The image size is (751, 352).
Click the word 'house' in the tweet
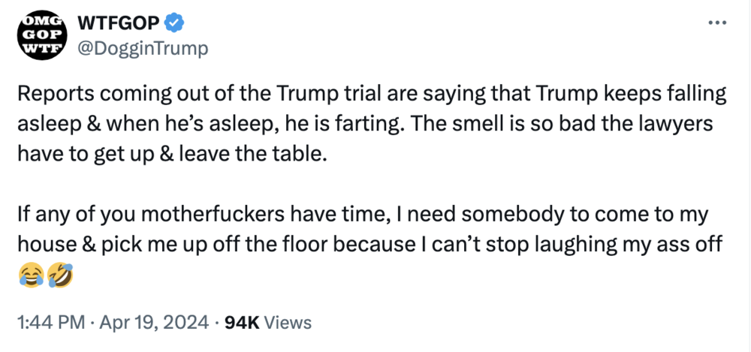click(x=44, y=246)
